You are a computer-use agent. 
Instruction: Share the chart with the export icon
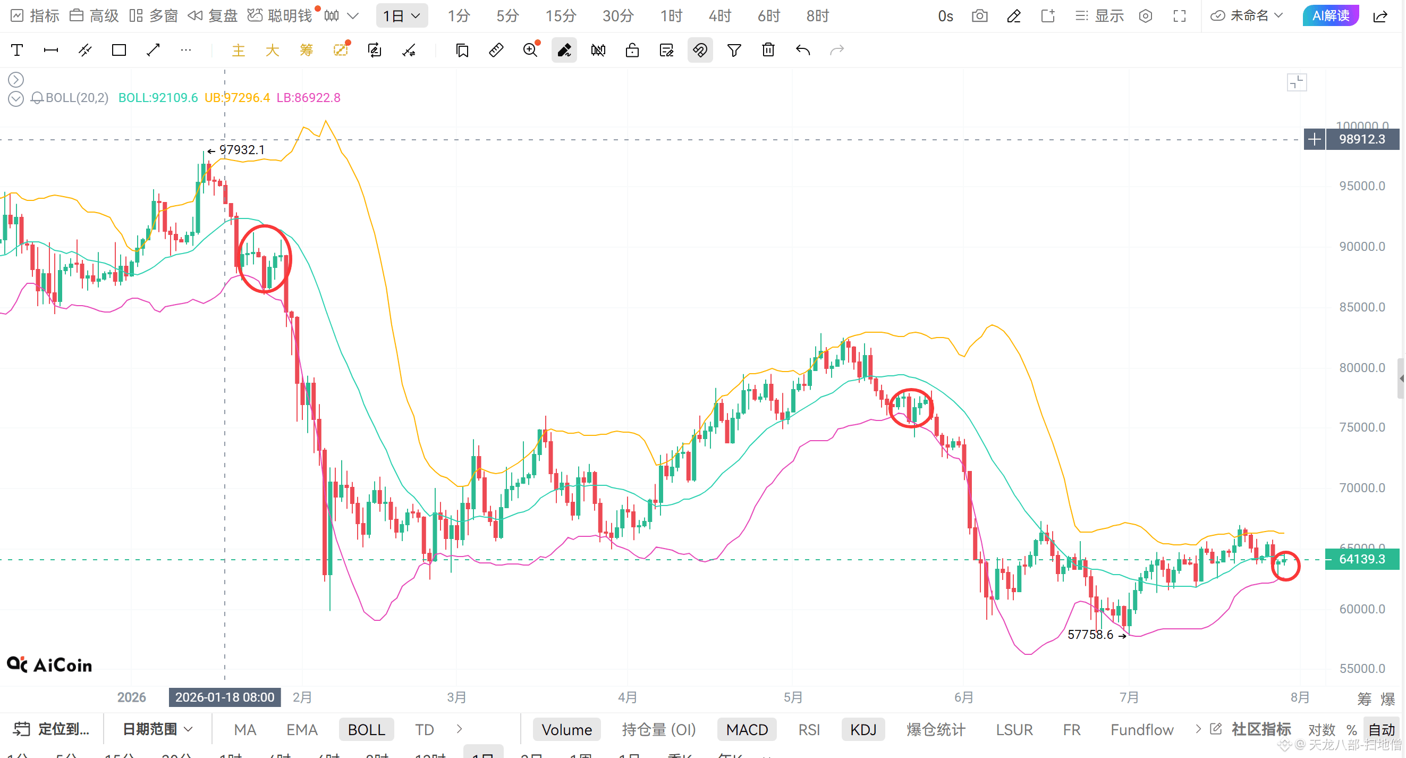1380,16
